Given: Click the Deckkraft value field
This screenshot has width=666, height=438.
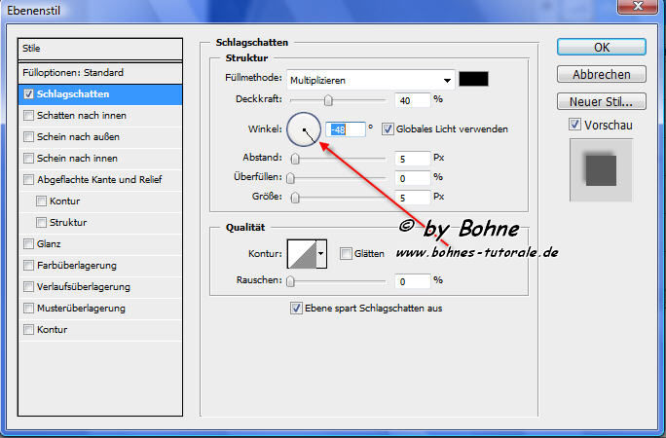Looking at the screenshot, I should 413,100.
